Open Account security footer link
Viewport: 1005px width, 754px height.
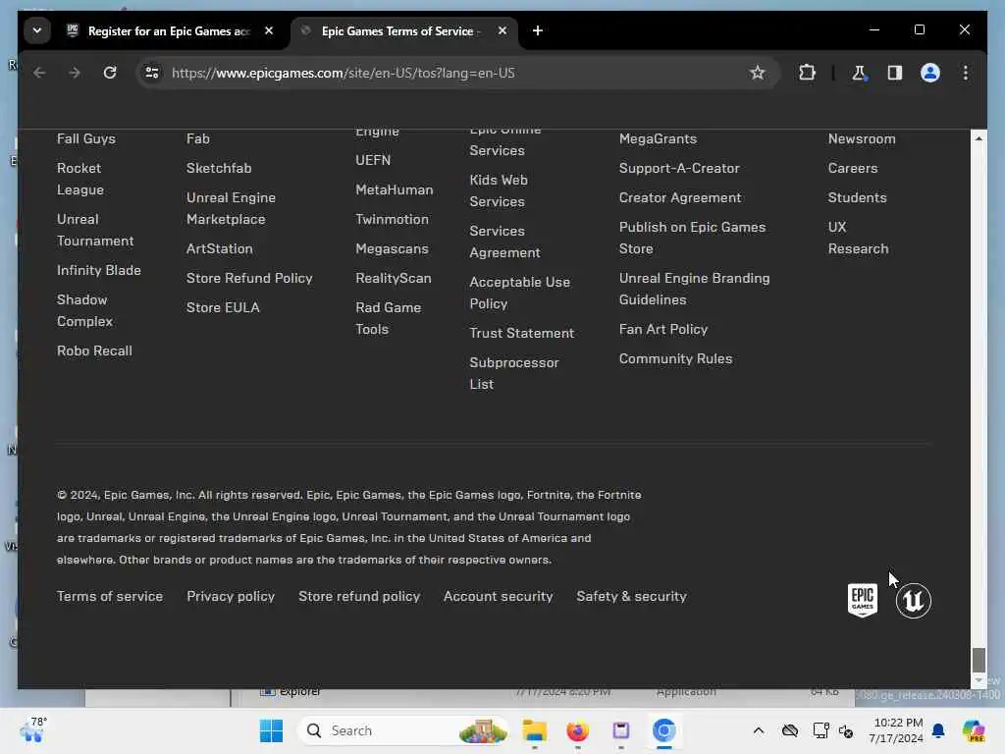(498, 596)
